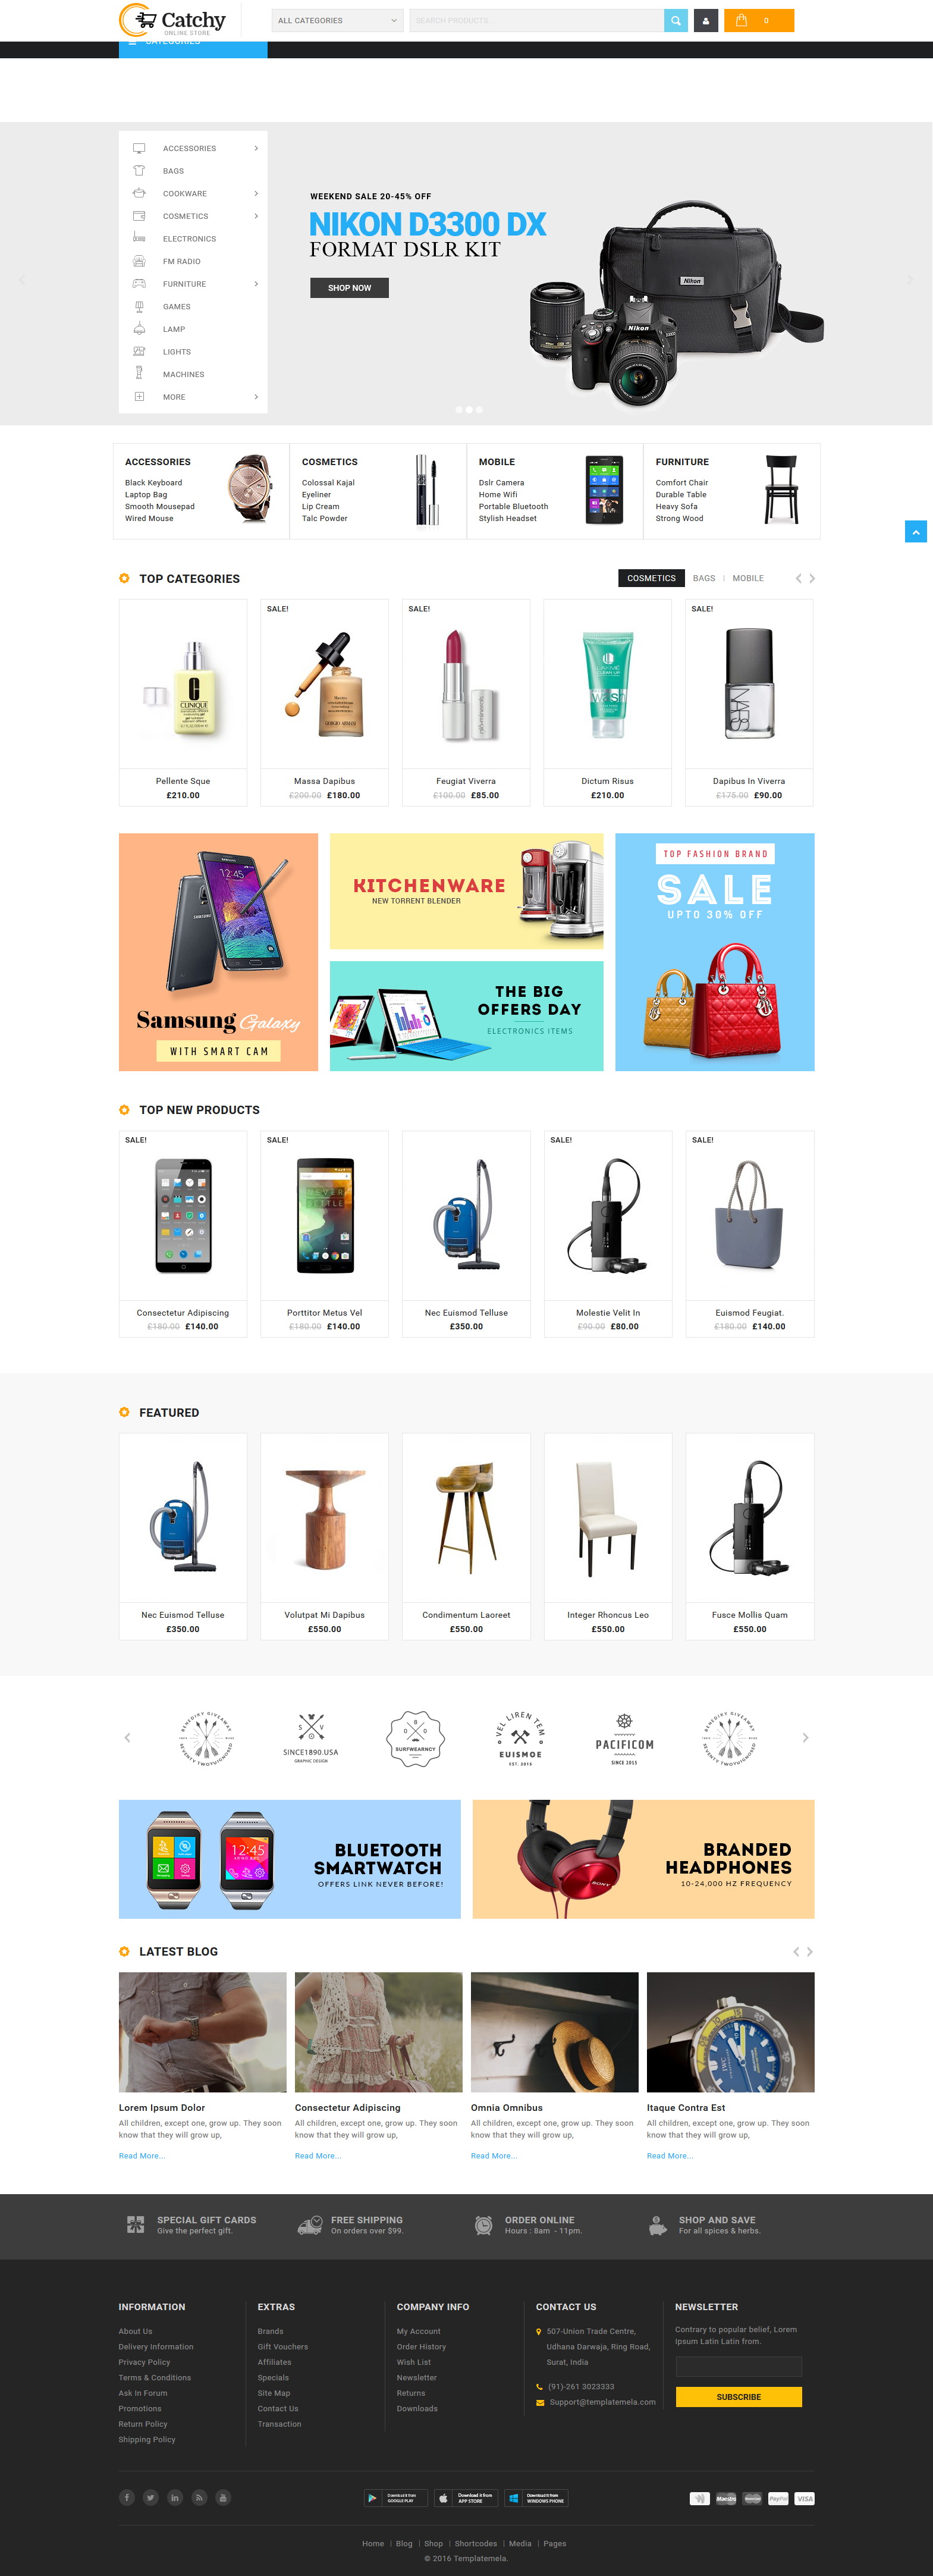Click the Shop Now banner button
This screenshot has width=933, height=2576.
(x=349, y=288)
